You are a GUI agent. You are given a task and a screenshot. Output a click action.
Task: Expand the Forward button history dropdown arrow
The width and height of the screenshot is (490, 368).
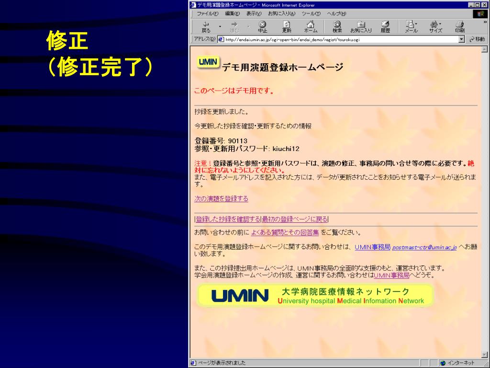tap(248, 27)
